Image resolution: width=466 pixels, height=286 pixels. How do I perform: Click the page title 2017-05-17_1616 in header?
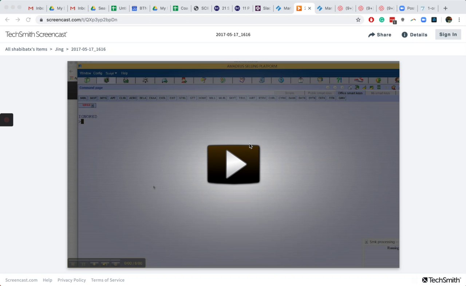point(233,35)
